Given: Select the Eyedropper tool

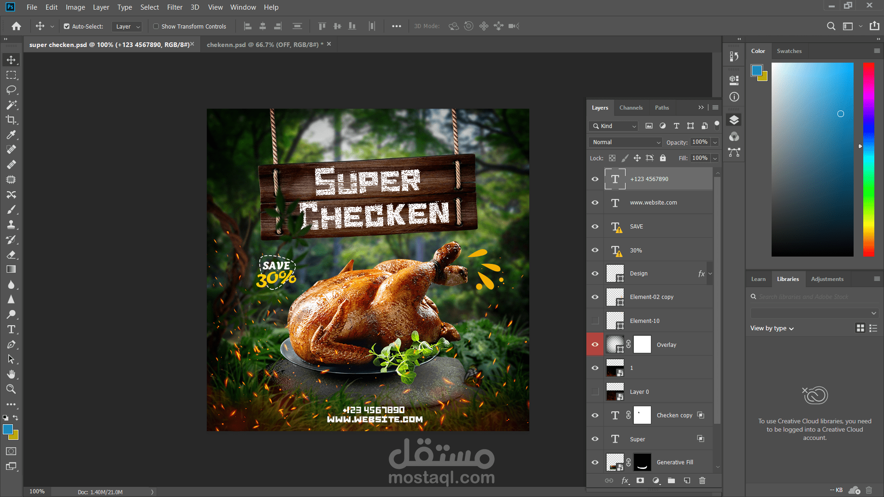Looking at the screenshot, I should point(11,135).
